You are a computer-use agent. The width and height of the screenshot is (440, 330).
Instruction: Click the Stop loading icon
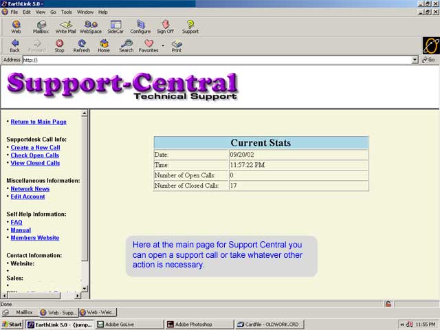(59, 45)
